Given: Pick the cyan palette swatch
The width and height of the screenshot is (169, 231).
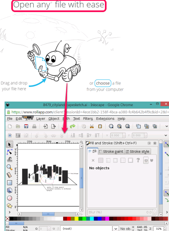Looking at the screenshot, I should [92, 219].
